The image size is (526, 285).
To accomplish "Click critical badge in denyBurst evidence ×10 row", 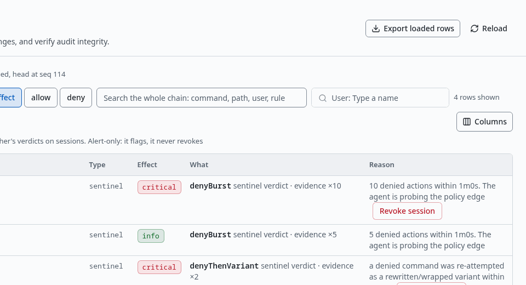I will click(x=159, y=187).
